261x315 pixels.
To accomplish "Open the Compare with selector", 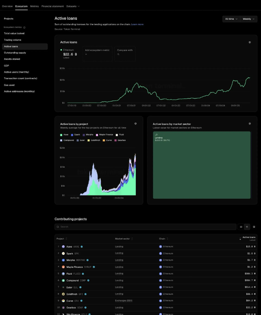I will (125, 54).
